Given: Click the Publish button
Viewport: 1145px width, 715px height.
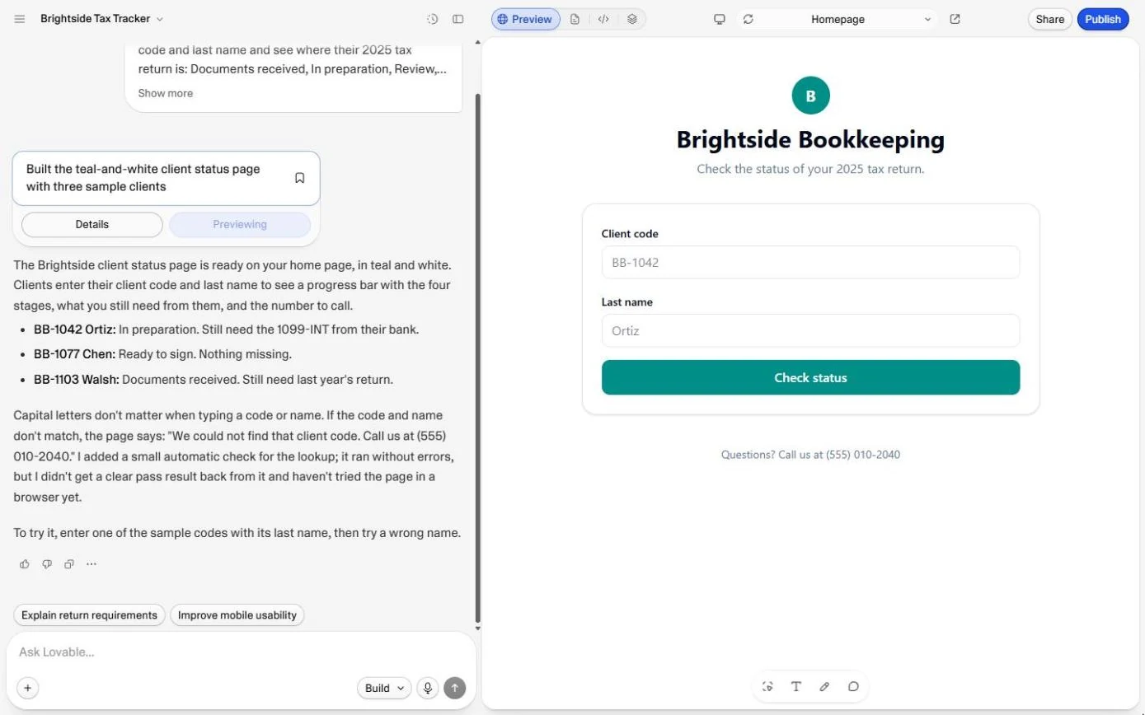Looking at the screenshot, I should [1103, 19].
